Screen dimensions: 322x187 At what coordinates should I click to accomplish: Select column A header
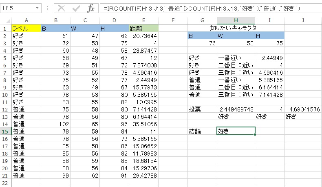click(x=26, y=20)
